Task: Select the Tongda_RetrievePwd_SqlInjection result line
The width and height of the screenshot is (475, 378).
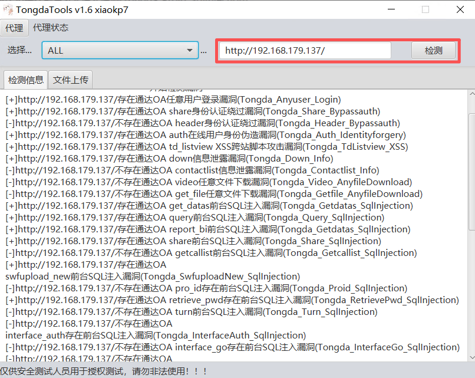Action: point(232,300)
